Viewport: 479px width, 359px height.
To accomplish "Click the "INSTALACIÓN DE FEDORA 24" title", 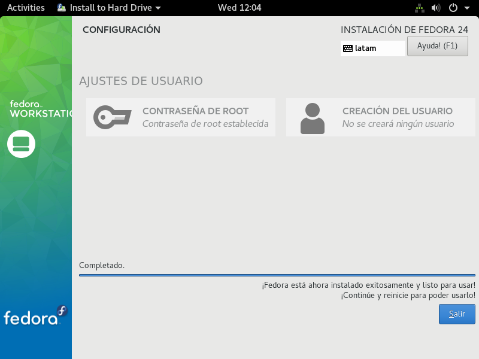I will 404,29.
